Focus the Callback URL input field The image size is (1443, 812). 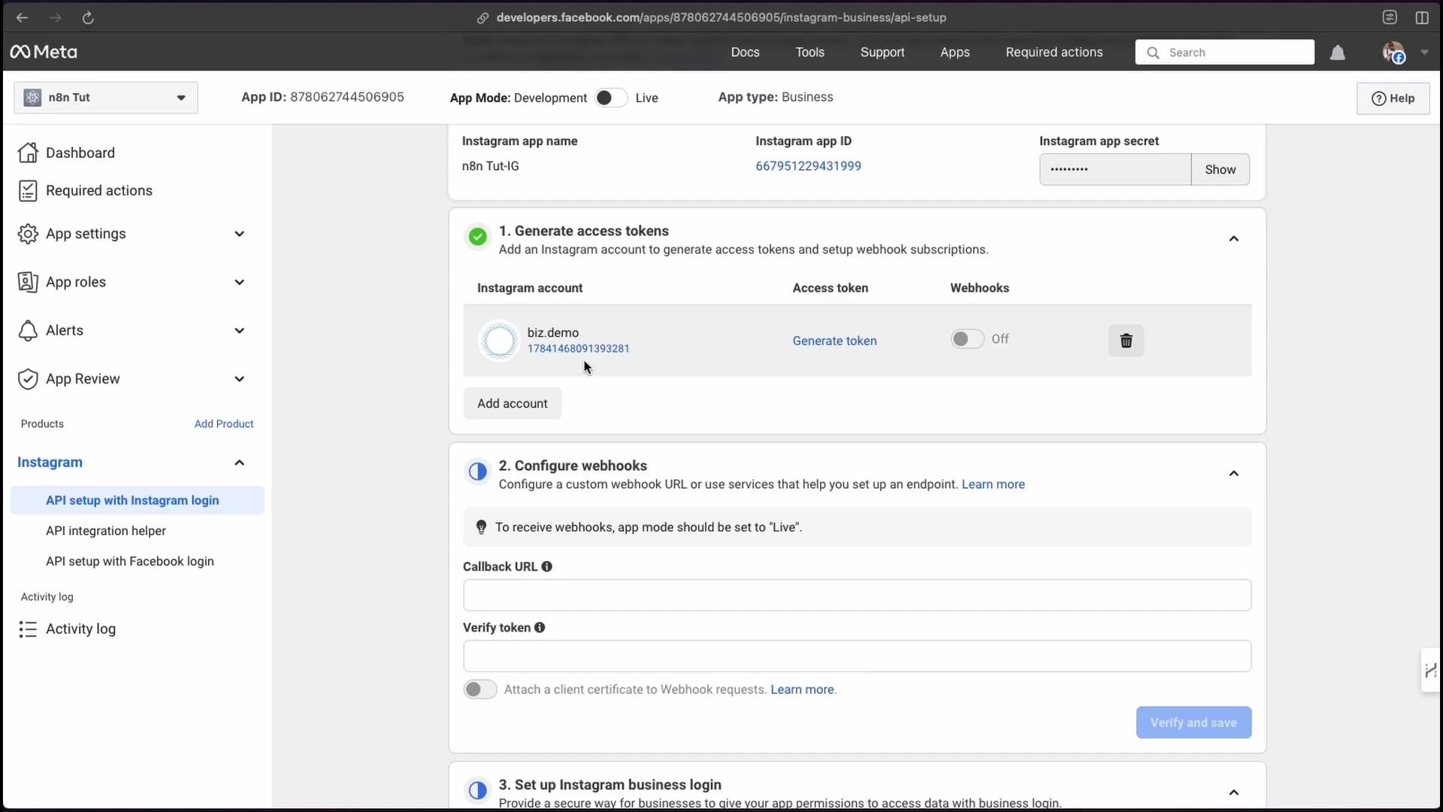[x=857, y=595]
